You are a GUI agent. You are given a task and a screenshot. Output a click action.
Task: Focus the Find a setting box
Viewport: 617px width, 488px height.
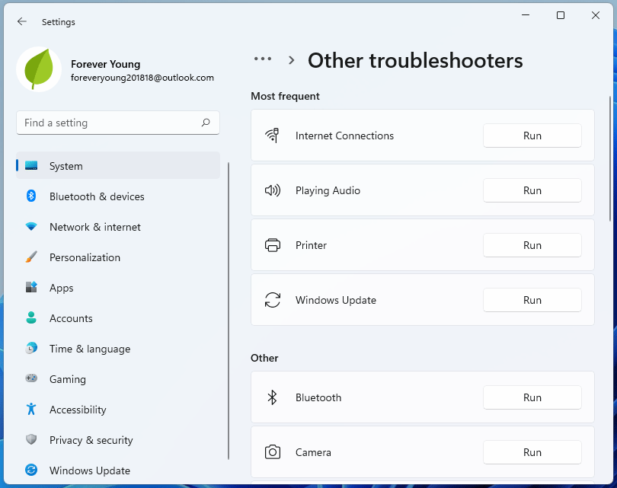[x=117, y=123]
